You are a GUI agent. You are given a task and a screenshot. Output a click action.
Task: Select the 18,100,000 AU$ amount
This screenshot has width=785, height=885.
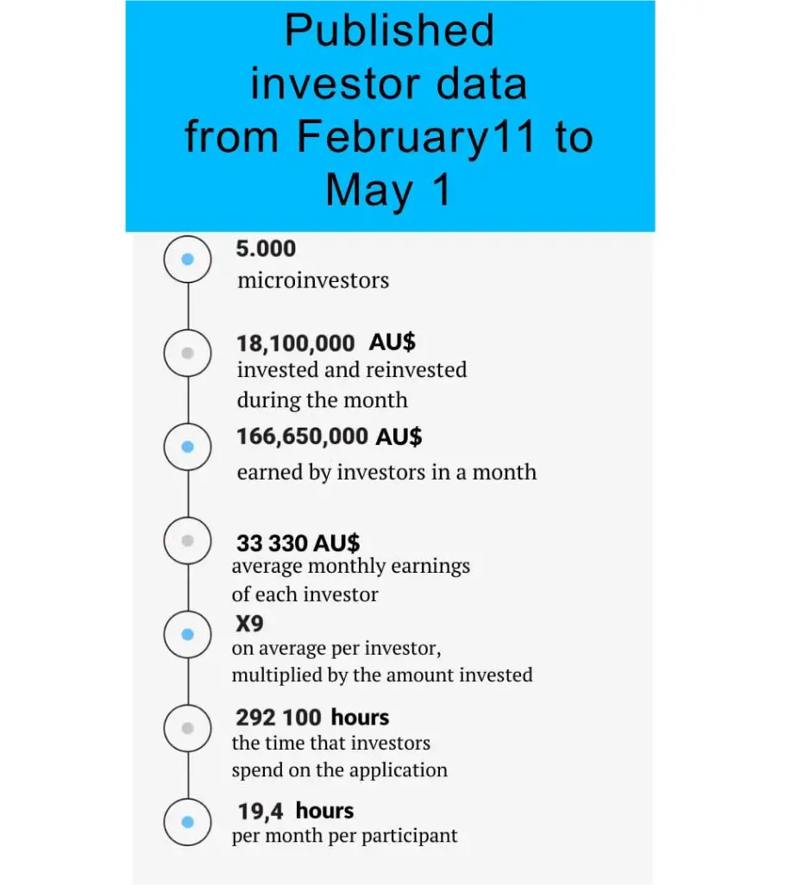pyautogui.click(x=325, y=342)
